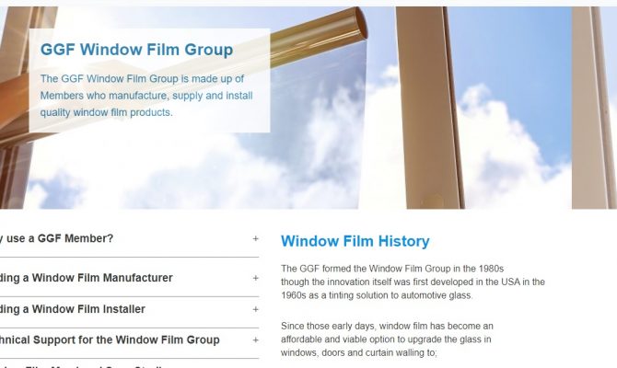This screenshot has width=617, height=368.
Task: Click plus icon beside Window Film Installer
Action: 255,309
